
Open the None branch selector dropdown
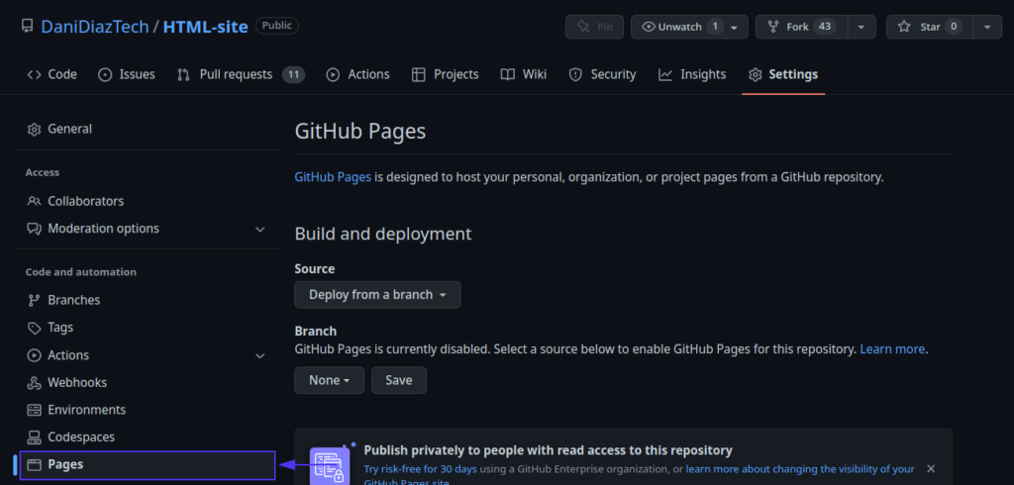[329, 380]
